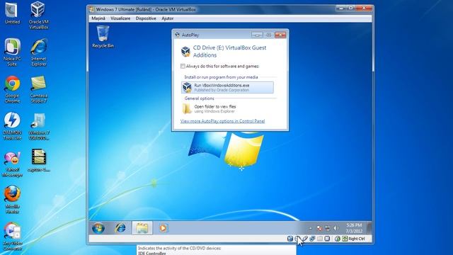Select Camtasia Studio 7 desktop shortcut

[39, 89]
